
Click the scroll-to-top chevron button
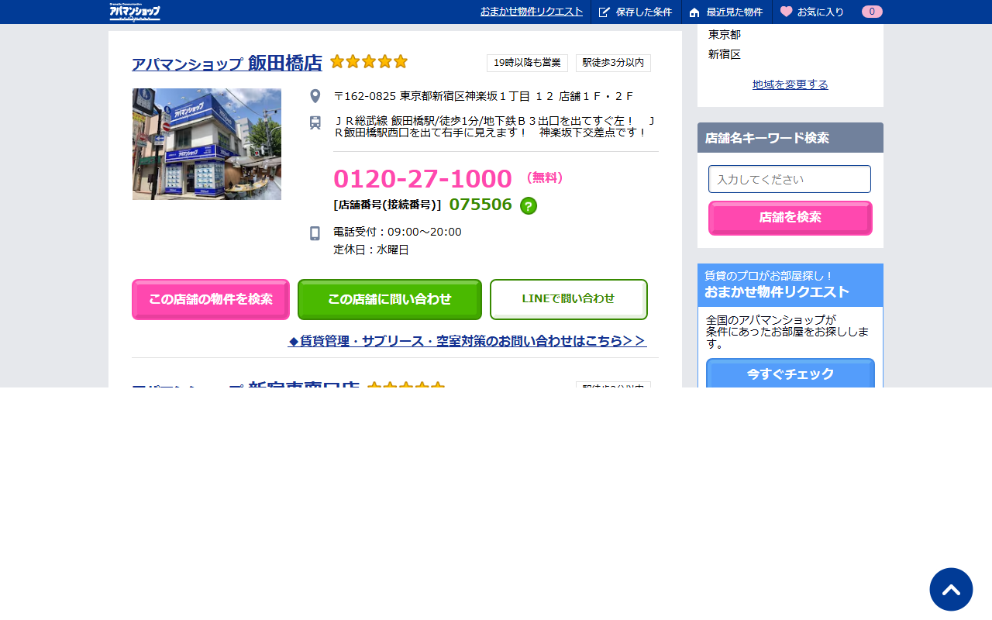point(951,590)
